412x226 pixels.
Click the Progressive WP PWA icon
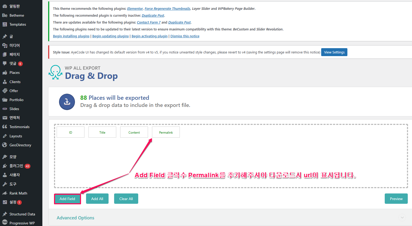(5, 222)
